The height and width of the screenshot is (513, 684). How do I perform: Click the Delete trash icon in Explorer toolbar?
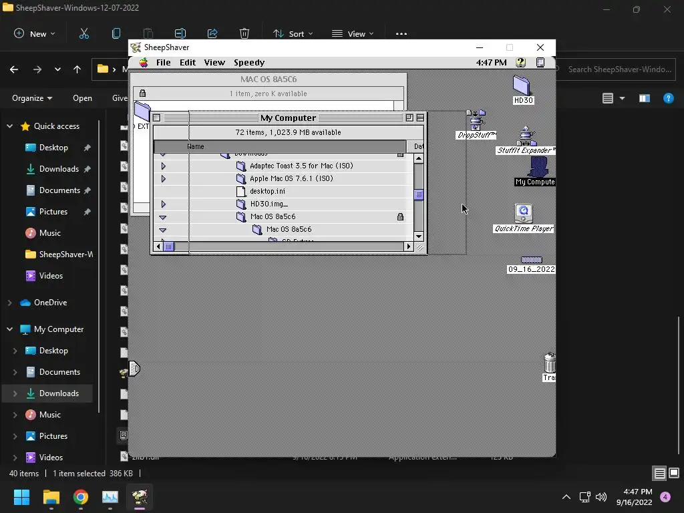[244, 33]
